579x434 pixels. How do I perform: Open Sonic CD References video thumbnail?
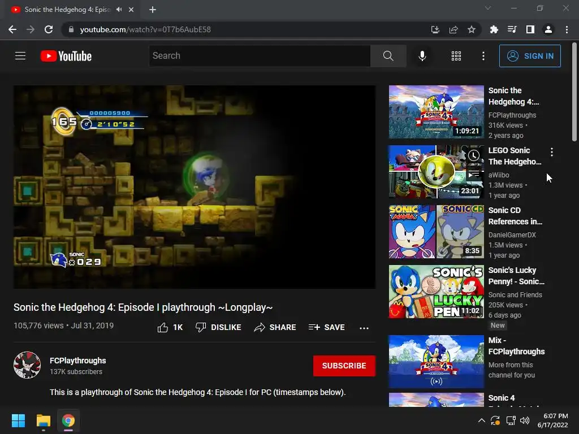coord(436,232)
